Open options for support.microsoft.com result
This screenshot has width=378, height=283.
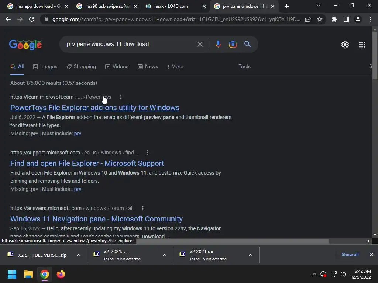(147, 153)
